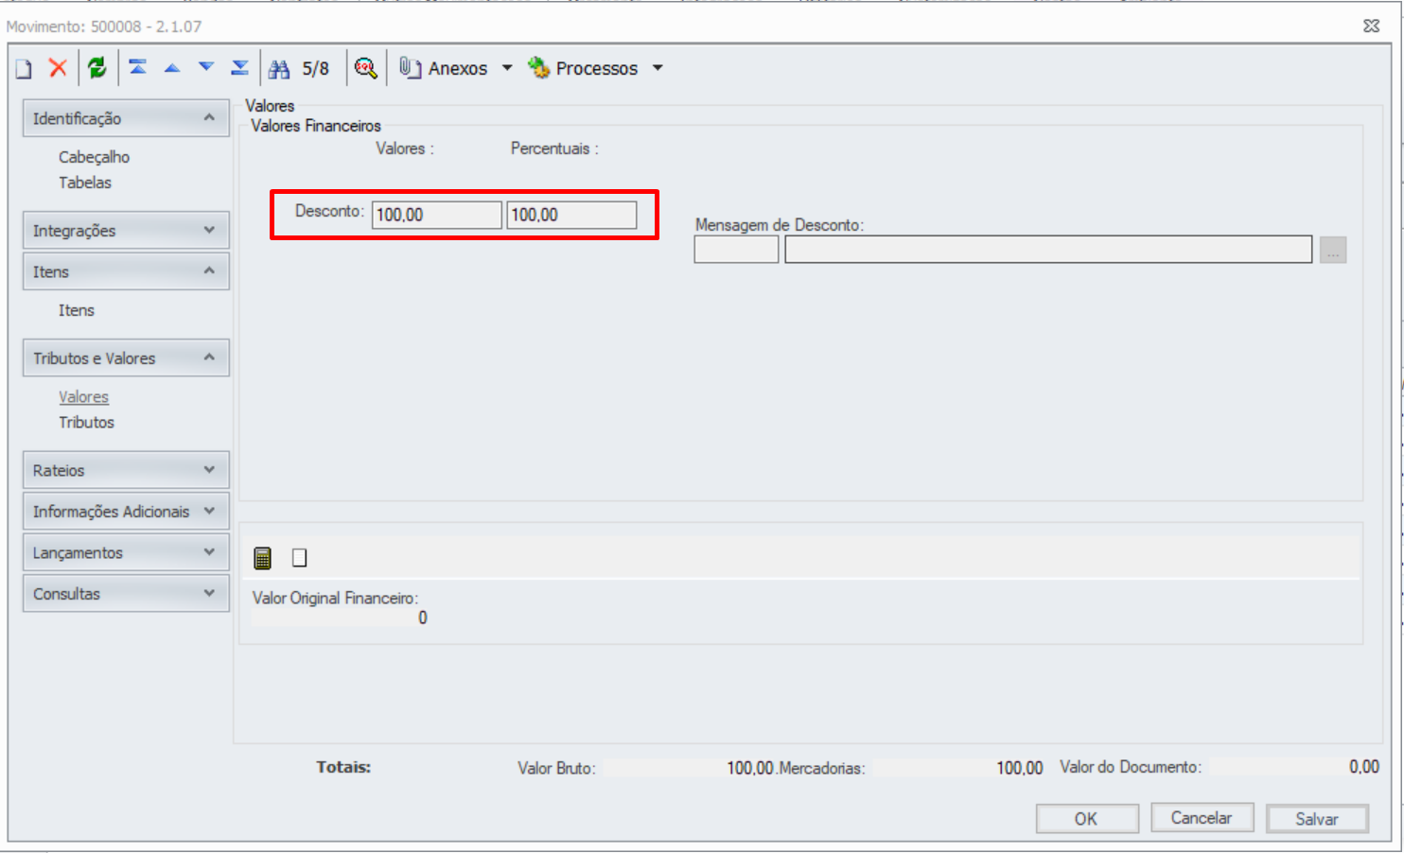Click the red X delete icon
This screenshot has height=853, width=1404.
coord(58,67)
